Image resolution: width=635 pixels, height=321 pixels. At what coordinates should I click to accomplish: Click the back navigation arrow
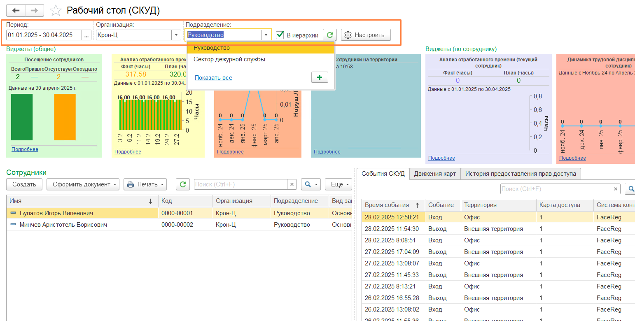pyautogui.click(x=16, y=10)
